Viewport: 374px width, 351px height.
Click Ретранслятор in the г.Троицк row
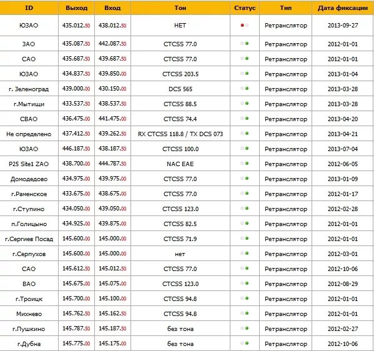point(286,299)
